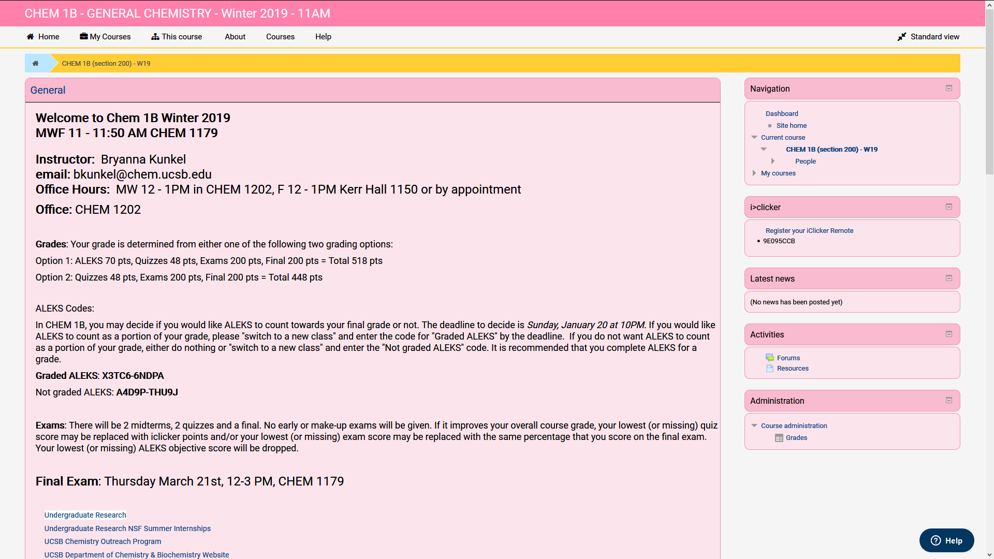Click the My courses navigation text
994x559 pixels.
pos(778,173)
